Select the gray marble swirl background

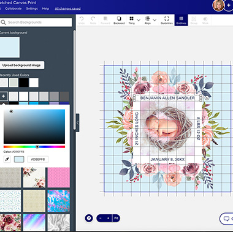pyautogui.click(x=59, y=222)
